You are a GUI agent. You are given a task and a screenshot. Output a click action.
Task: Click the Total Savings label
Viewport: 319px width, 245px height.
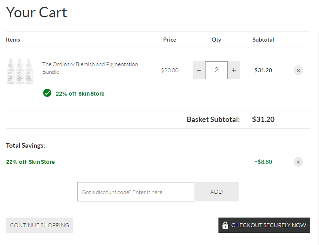[25, 146]
